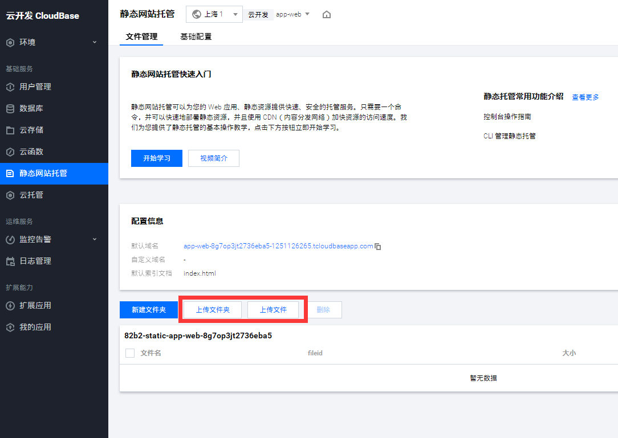Click the fileid column header
This screenshot has height=438, width=618.
coord(315,353)
